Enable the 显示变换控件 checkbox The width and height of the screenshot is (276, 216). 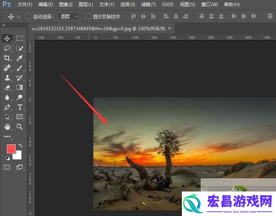[x=88, y=16]
